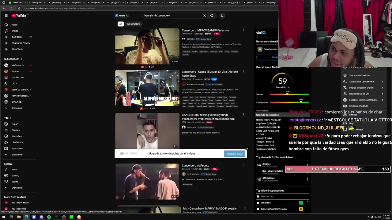Image resolution: width=392 pixels, height=220 pixels.
Task: Open vidIQ More Tools
Action: (17, 49)
